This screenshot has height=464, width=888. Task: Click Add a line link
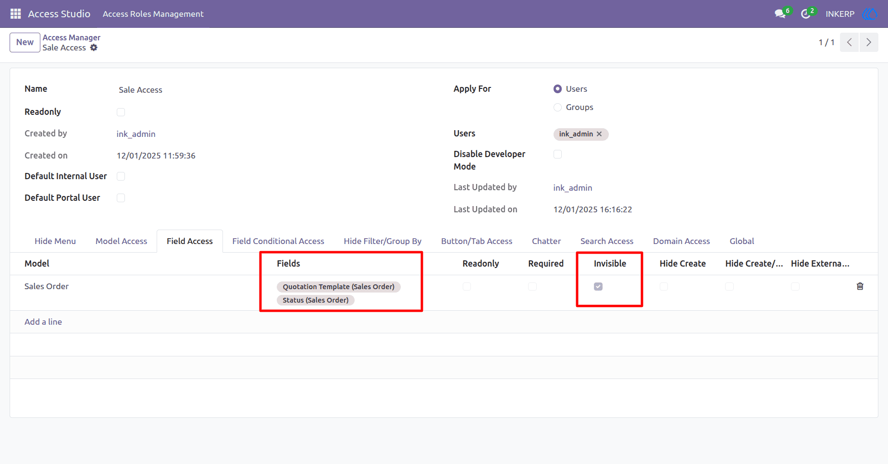(x=43, y=322)
